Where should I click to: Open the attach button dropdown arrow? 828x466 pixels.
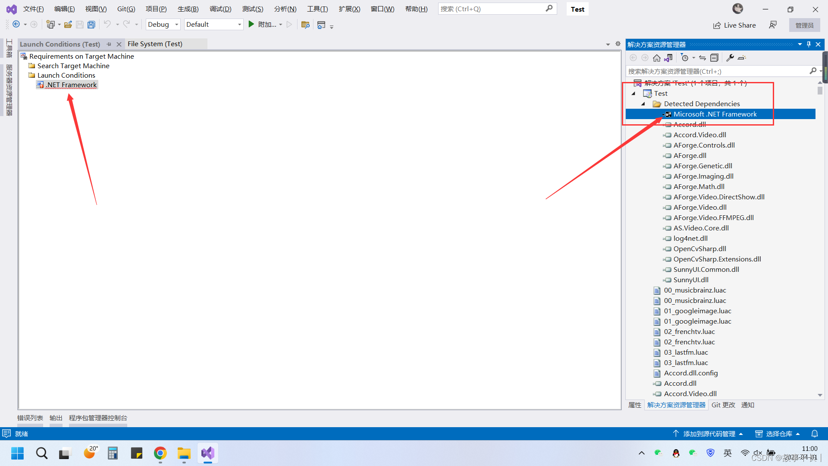(x=281, y=25)
